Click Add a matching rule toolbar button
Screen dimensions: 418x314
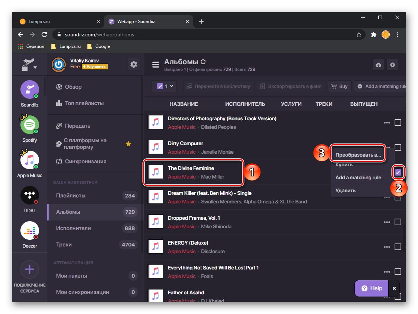380,86
